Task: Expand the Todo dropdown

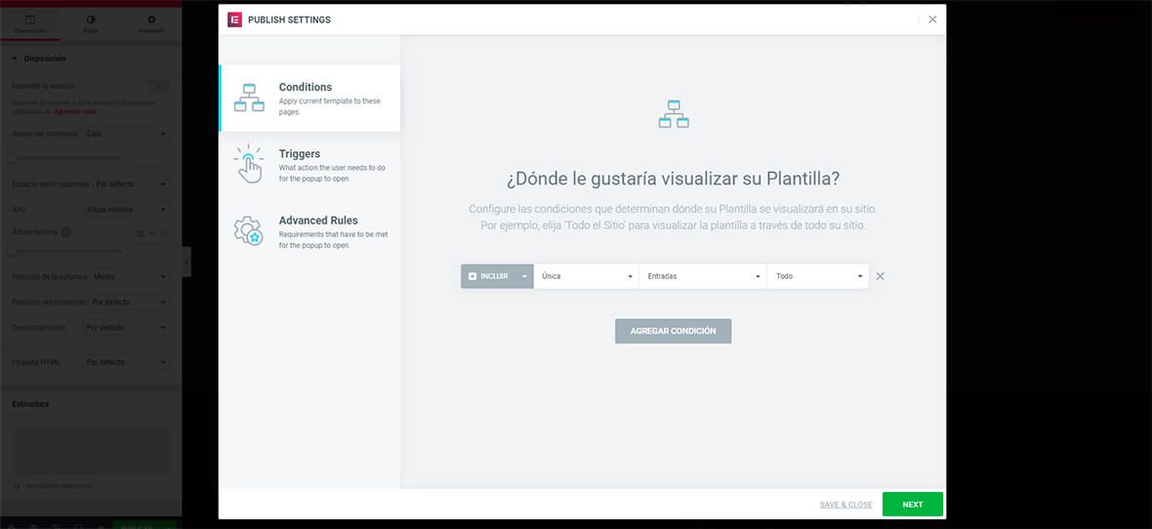Action: pos(818,276)
